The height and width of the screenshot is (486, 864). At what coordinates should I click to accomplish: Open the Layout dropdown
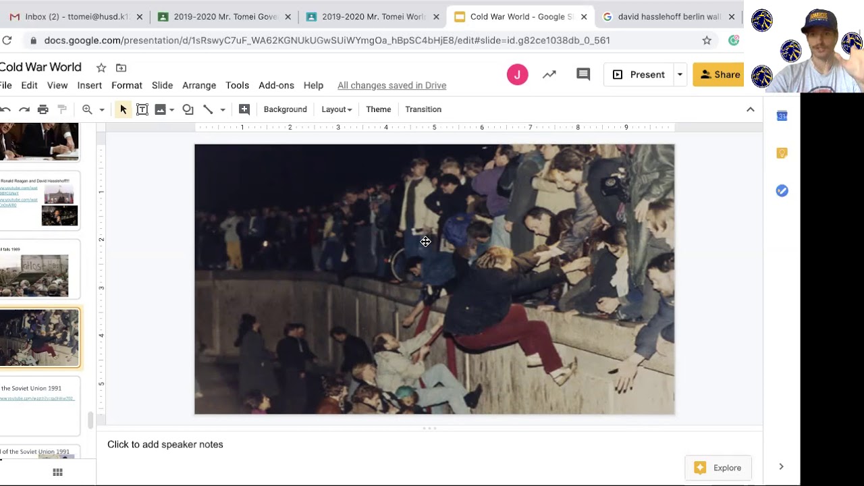tap(336, 109)
